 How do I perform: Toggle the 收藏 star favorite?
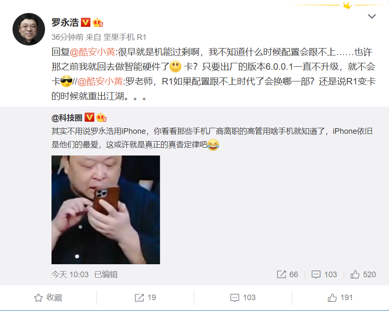point(48,298)
